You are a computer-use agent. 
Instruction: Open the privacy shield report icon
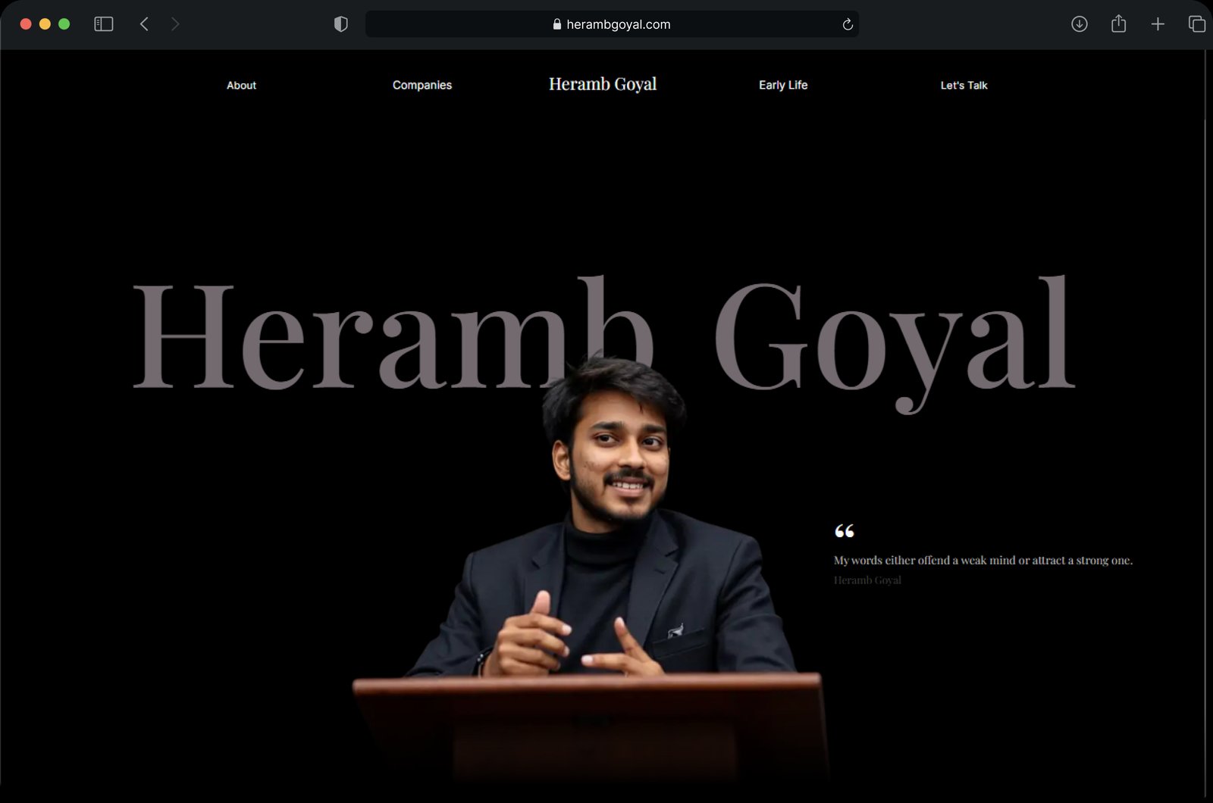click(x=341, y=24)
